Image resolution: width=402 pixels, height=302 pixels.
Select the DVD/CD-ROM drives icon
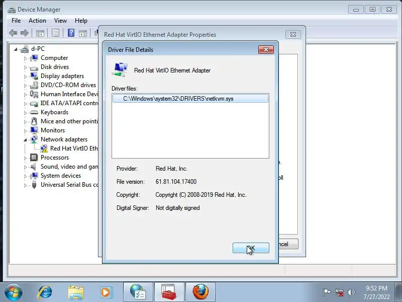coord(34,85)
